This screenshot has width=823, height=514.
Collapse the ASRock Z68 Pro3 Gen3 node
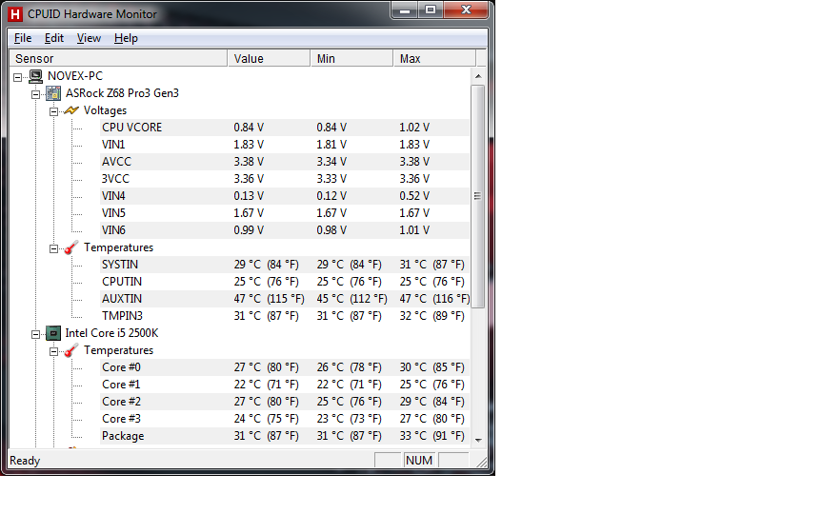click(35, 94)
